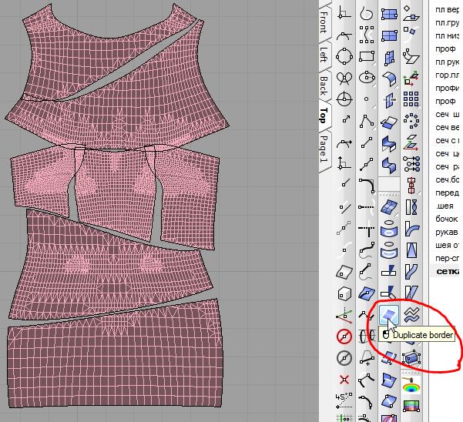
Task: Select the rectangular array grid icon
Action: [412, 99]
